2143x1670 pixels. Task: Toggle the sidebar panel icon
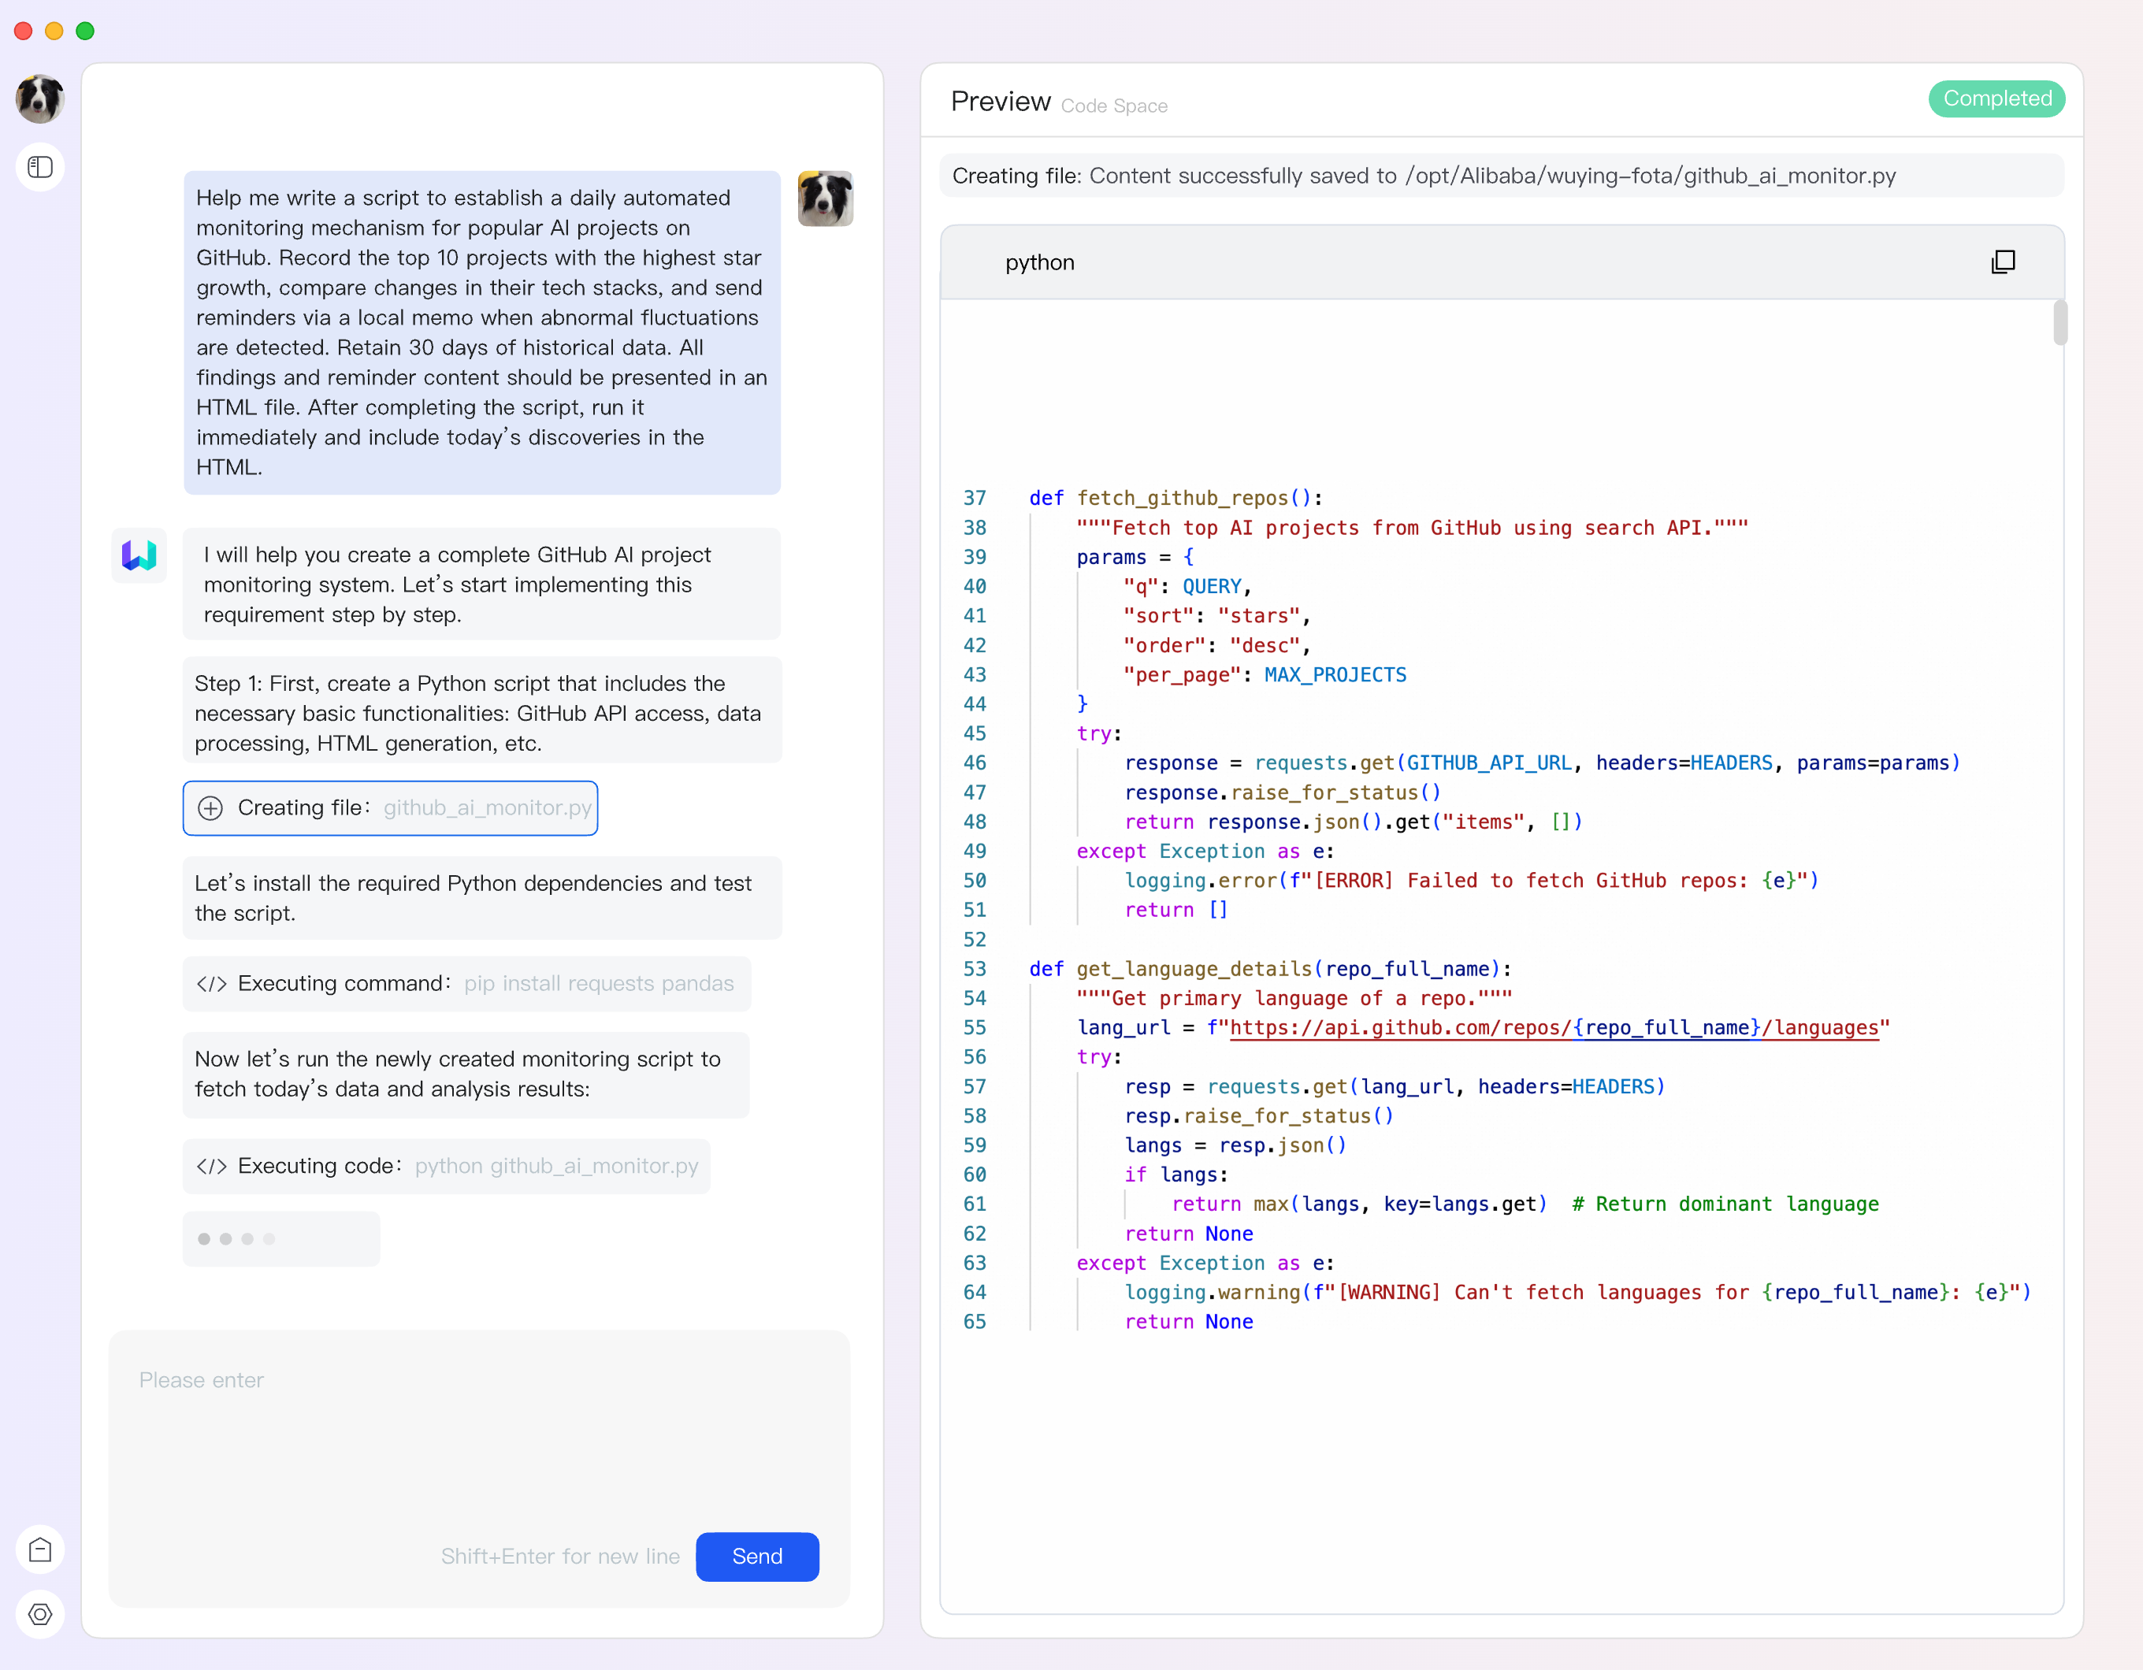tap(39, 167)
